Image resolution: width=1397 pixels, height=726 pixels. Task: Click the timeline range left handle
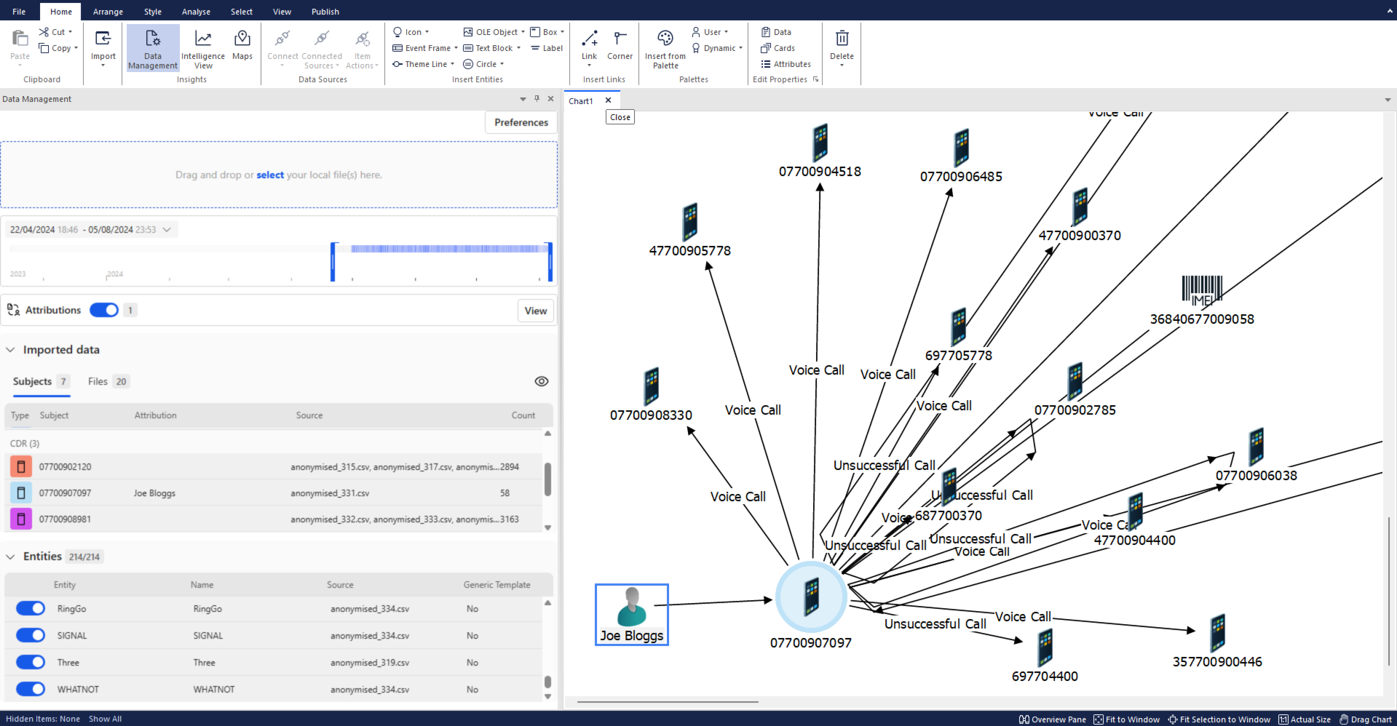333,262
